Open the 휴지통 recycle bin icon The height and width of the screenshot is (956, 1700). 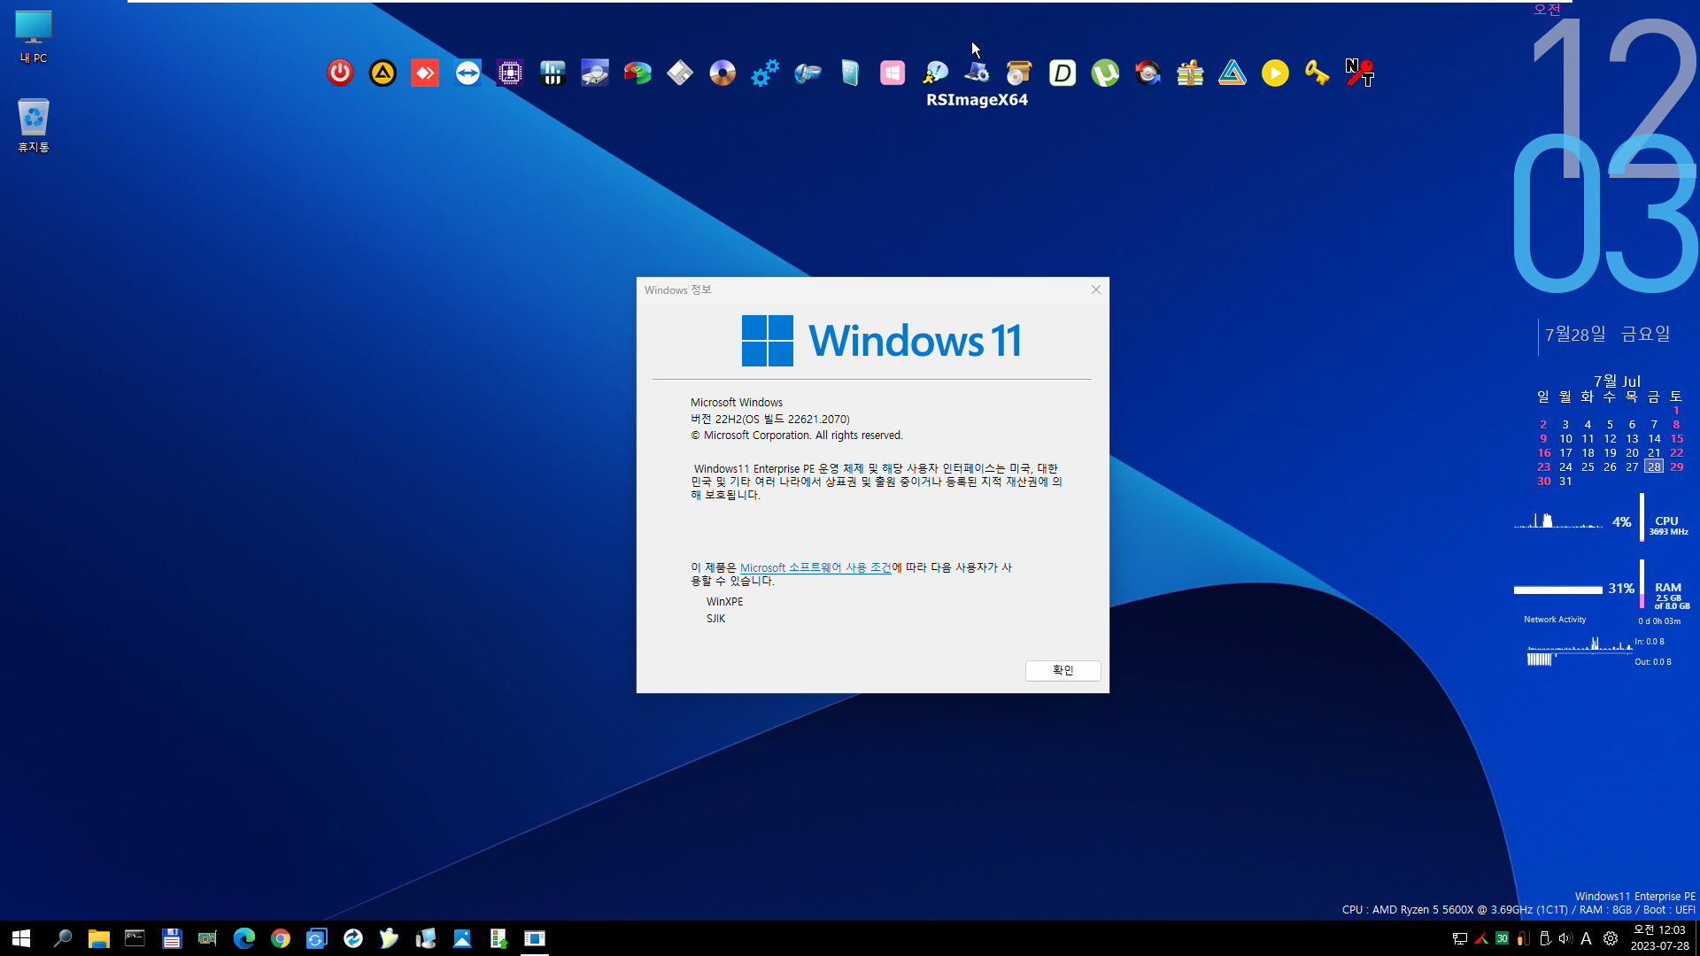[x=34, y=126]
